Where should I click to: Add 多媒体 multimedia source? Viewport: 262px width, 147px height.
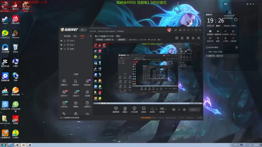(143, 110)
